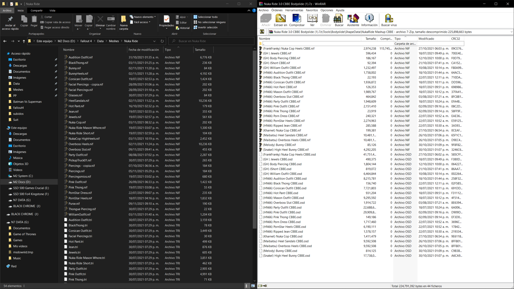Open WinRAR Órdenes menu

pyautogui.click(x=277, y=10)
